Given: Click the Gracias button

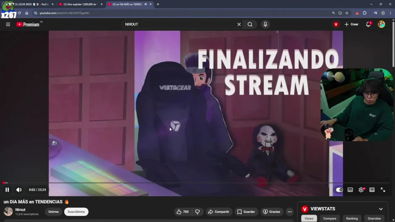Looking at the screenshot, I should point(271,212).
